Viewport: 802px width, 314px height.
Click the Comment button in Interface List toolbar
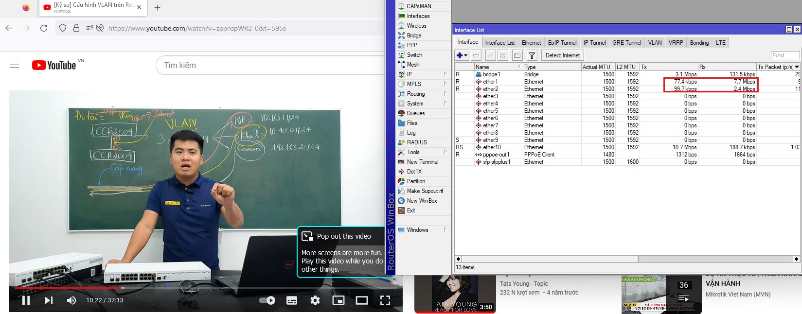(x=517, y=55)
